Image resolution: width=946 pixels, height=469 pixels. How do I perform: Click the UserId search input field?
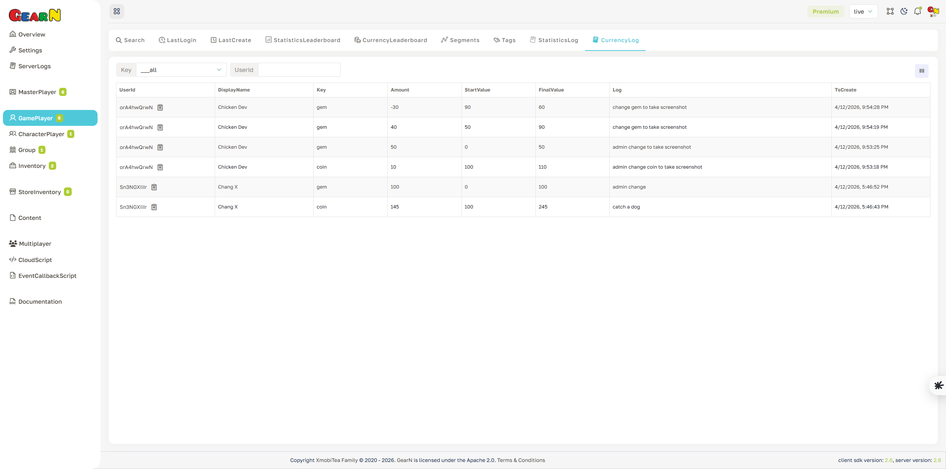point(299,70)
